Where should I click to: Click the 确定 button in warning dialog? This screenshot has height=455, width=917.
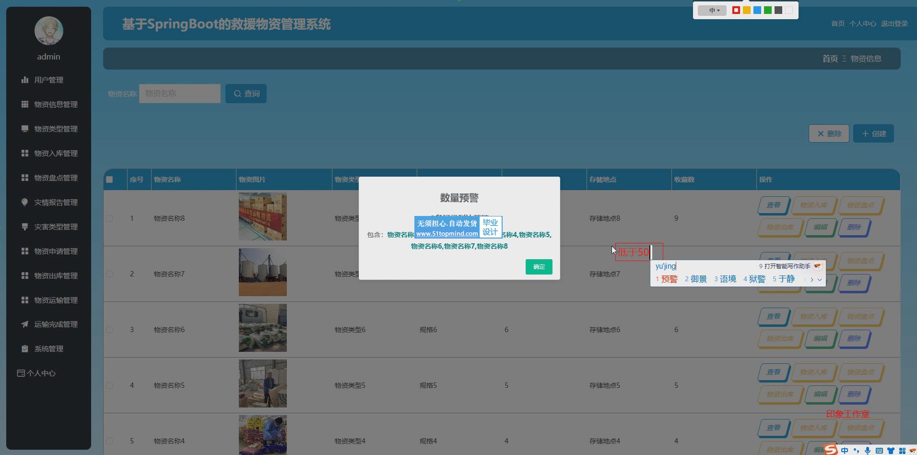tap(539, 267)
